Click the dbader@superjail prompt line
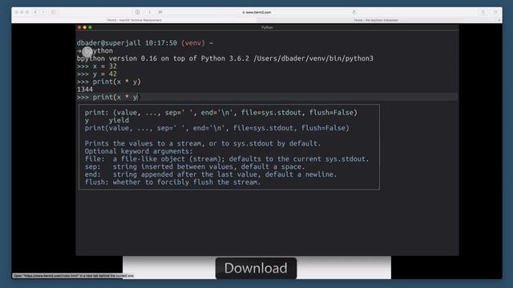The width and height of the screenshot is (513, 288). click(145, 42)
